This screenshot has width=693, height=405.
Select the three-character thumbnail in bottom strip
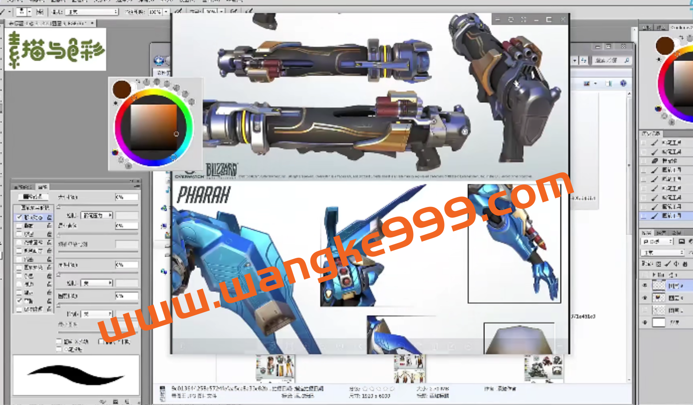pyautogui.click(x=275, y=367)
